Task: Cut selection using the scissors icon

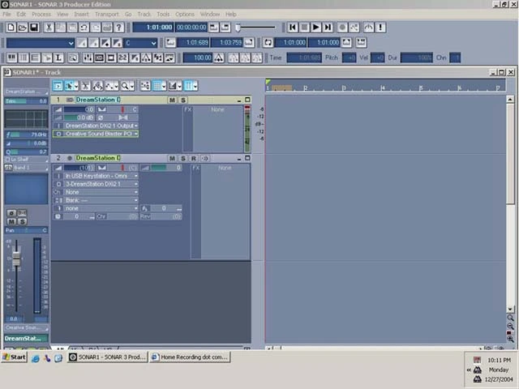Action: point(49,28)
